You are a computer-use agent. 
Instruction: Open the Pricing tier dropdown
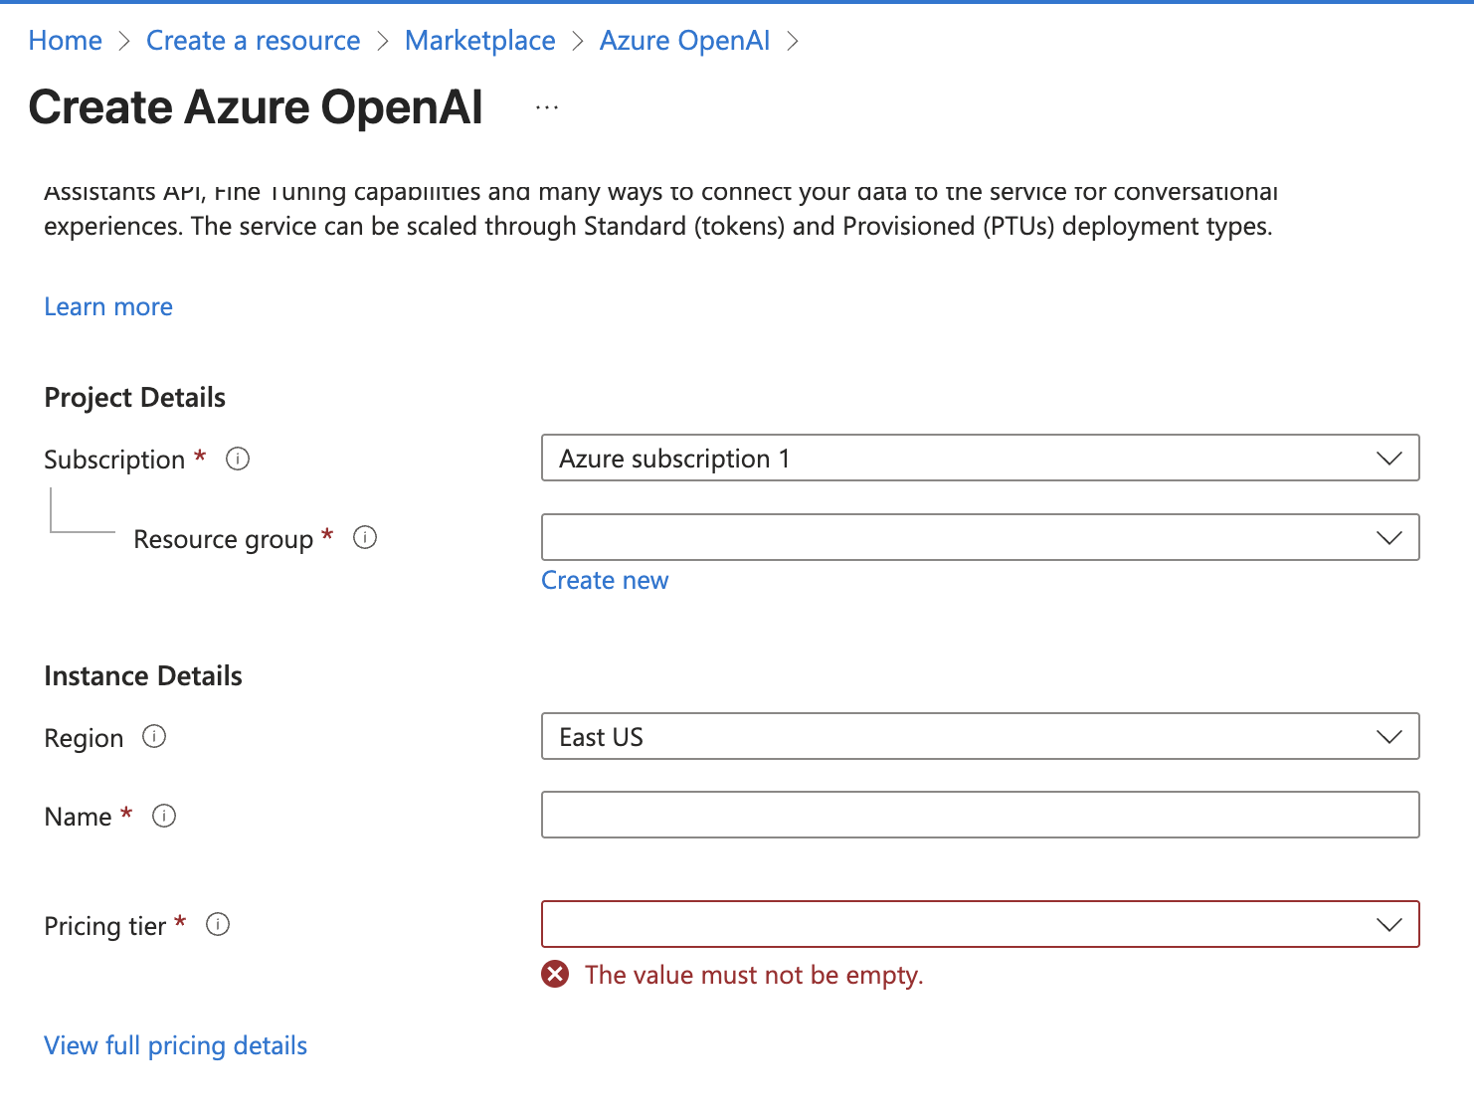click(x=1389, y=924)
